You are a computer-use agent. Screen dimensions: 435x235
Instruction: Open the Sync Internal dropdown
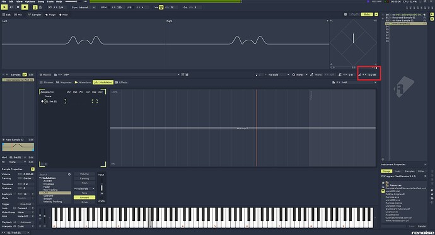click(86, 7)
